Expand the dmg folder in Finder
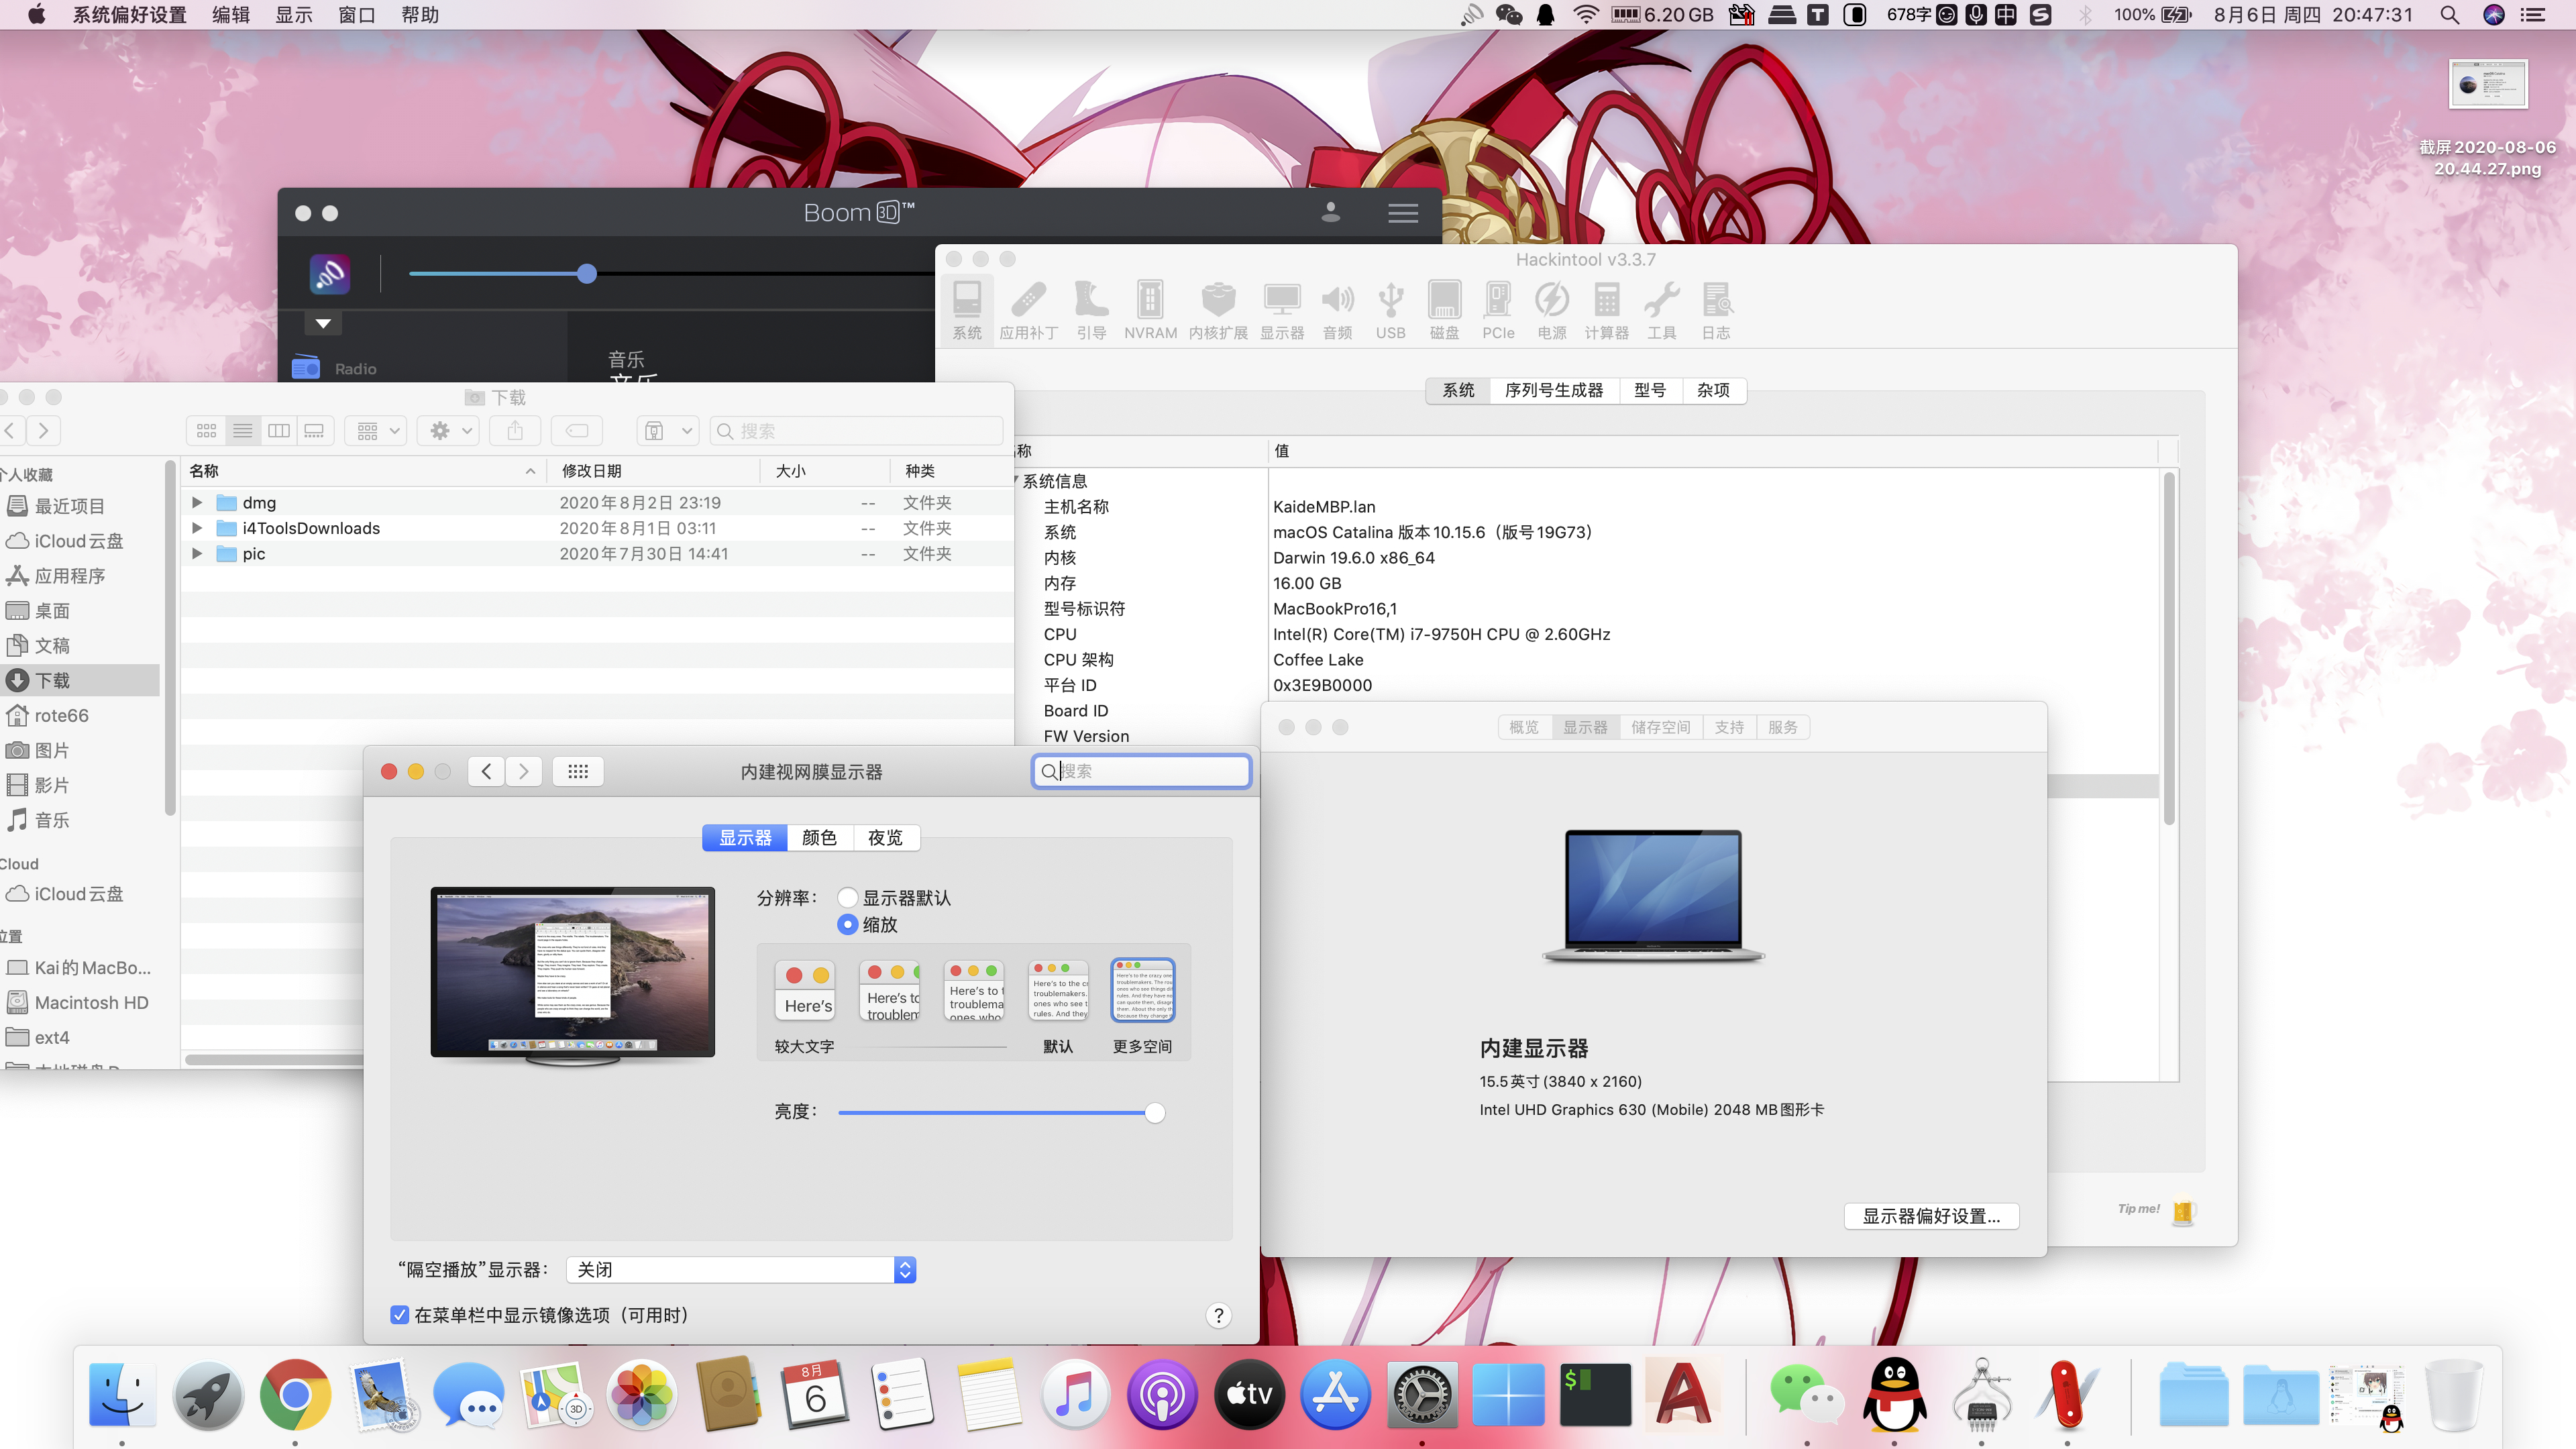 (197, 503)
